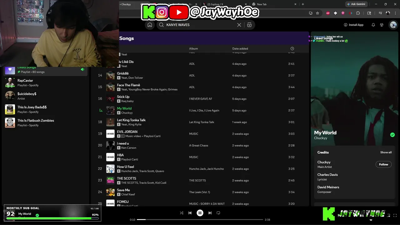Toggle shuffle playback

(x=182, y=213)
